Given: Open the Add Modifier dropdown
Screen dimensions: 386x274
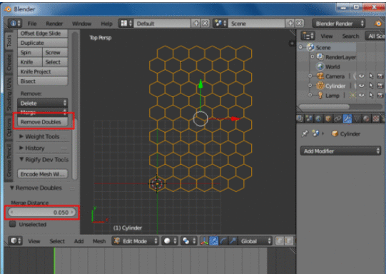Looking at the screenshot, I should (x=341, y=151).
